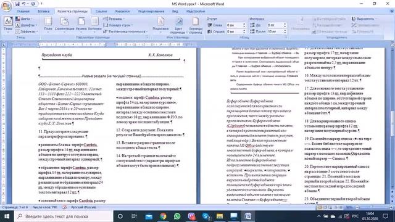The image size is (395, 222).
Task: Open the Поля margins menu
Action: [48, 24]
